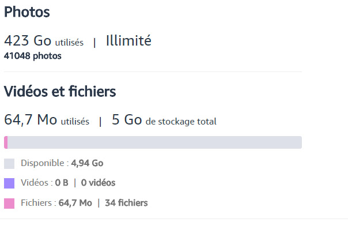The height and width of the screenshot is (226, 348).
Task: Click the 0 vidéos count
Action: tap(98, 183)
